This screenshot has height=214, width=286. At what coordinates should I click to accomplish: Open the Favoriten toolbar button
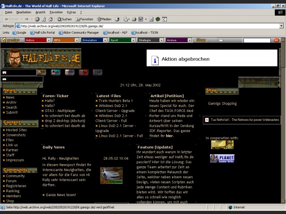[84, 19]
